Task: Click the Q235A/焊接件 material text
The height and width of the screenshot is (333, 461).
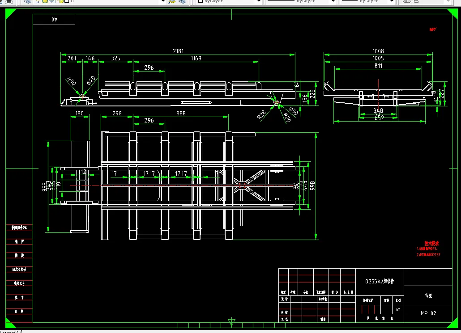Action: click(x=380, y=281)
